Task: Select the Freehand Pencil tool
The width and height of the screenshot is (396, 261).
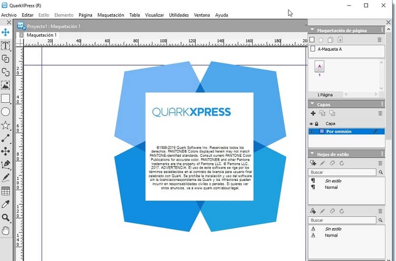Action: pyautogui.click(x=5, y=178)
